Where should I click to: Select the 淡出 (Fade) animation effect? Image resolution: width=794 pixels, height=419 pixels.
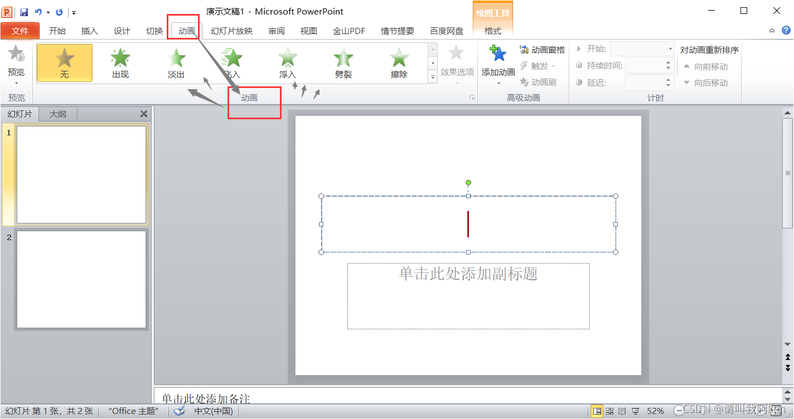(x=176, y=63)
